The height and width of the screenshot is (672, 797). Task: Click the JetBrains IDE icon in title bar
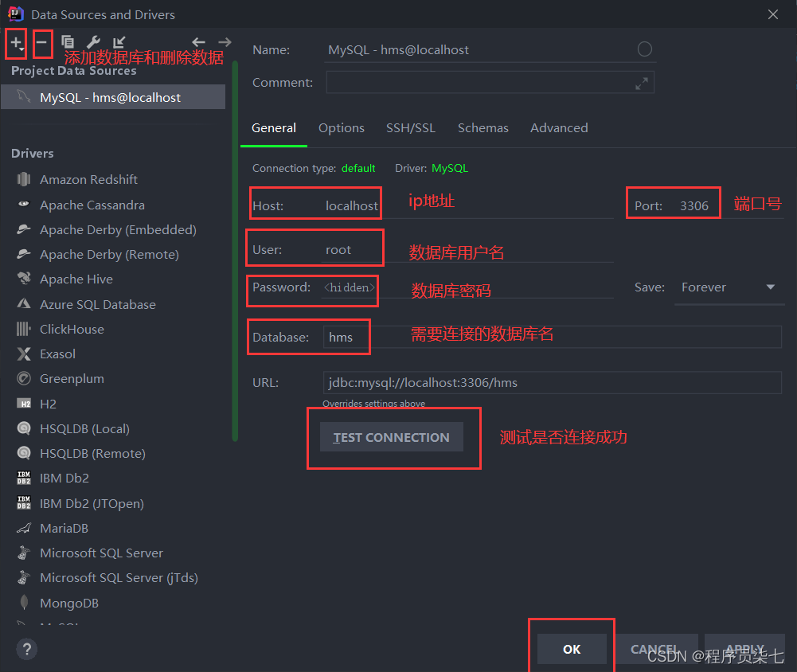click(x=16, y=14)
